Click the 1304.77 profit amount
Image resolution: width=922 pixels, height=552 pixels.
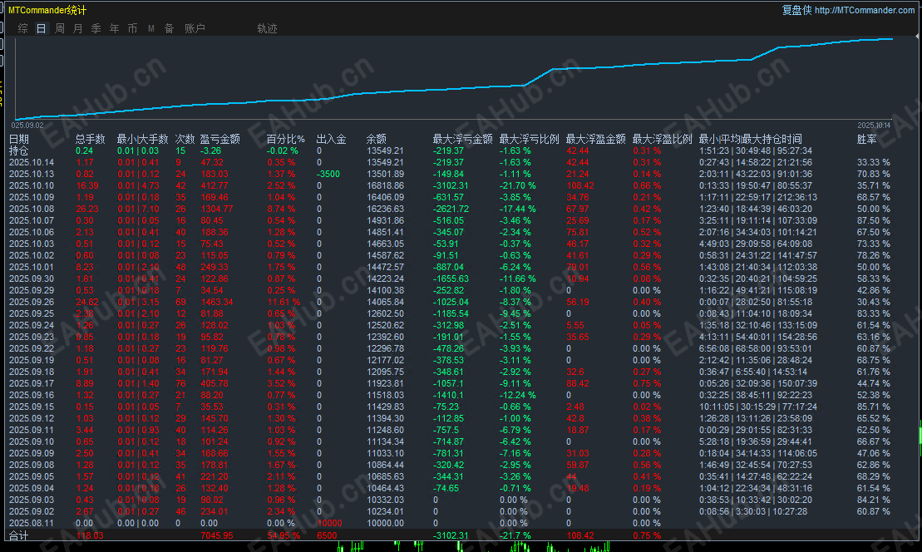216,209
